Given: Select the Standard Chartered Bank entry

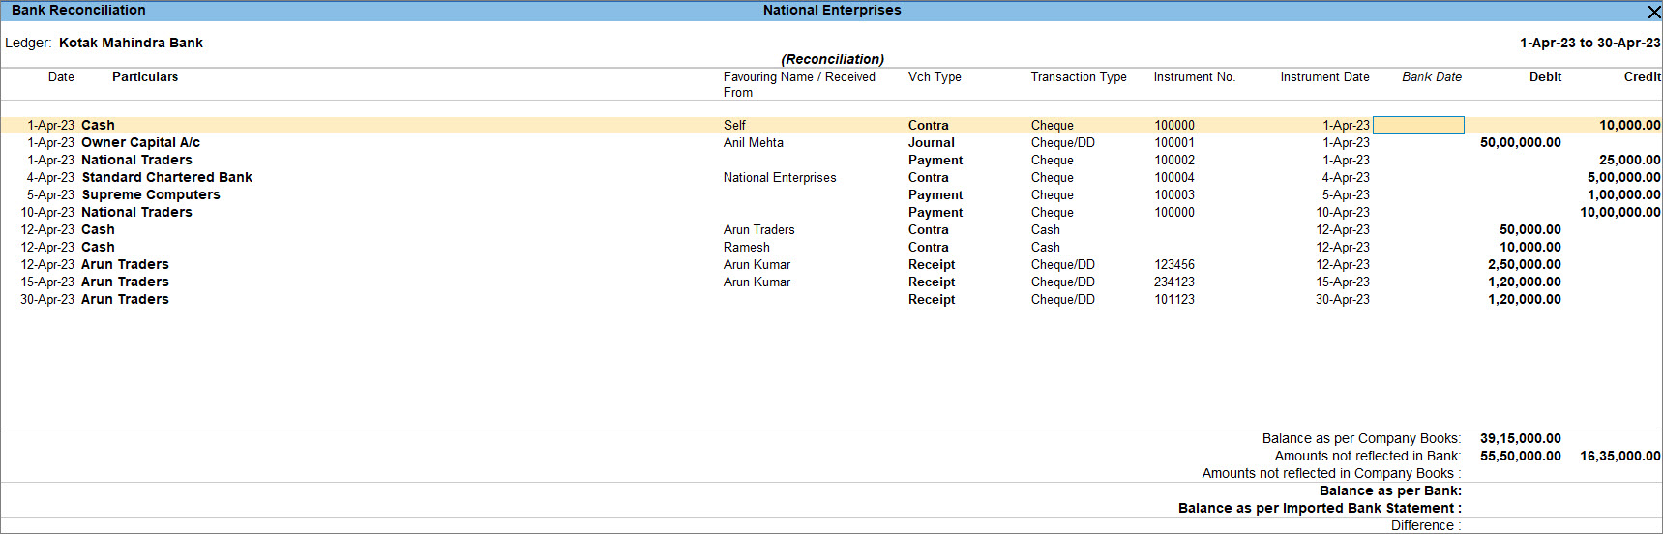Looking at the screenshot, I should coord(831,177).
